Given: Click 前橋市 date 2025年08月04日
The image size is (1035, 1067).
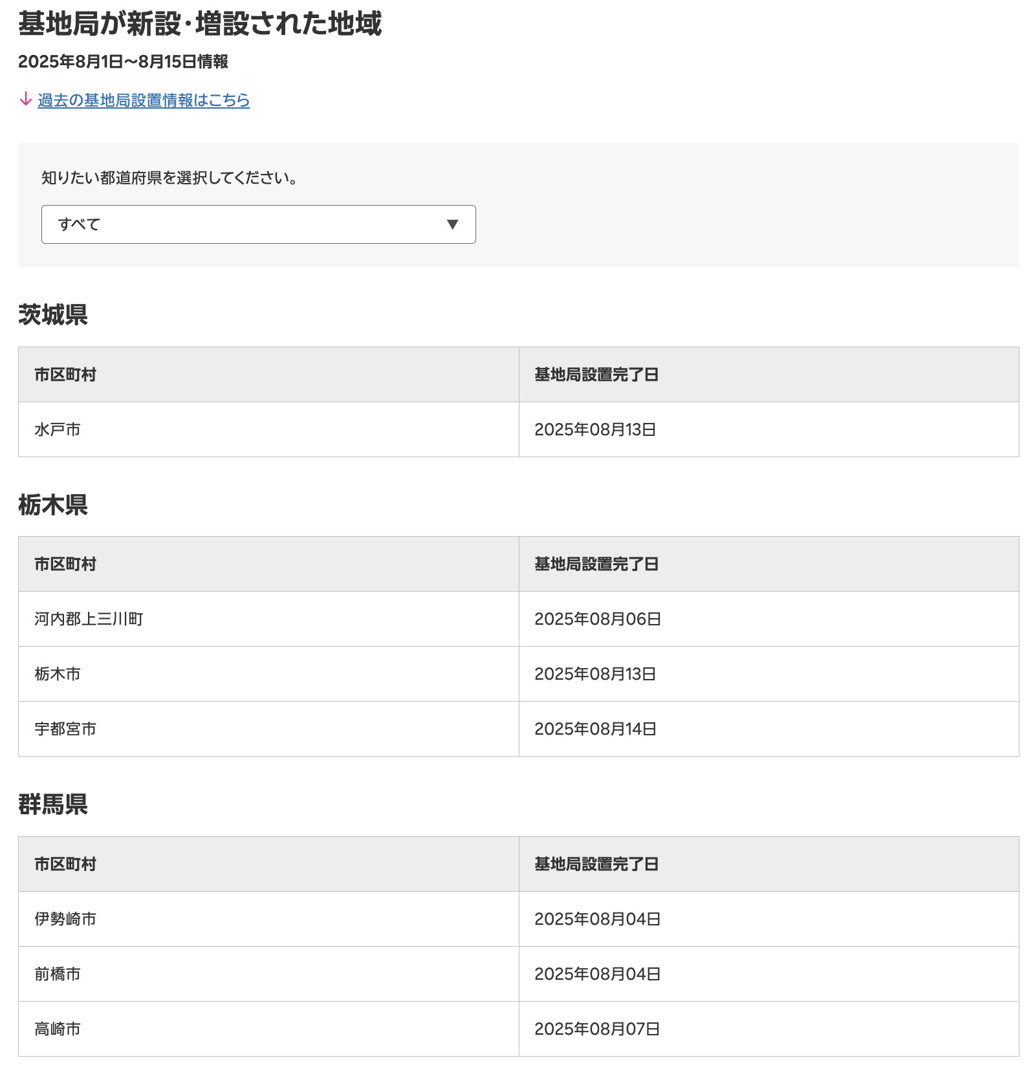Looking at the screenshot, I should (x=768, y=974).
